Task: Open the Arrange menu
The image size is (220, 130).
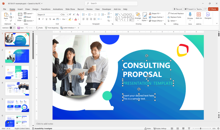Action: 138,17
